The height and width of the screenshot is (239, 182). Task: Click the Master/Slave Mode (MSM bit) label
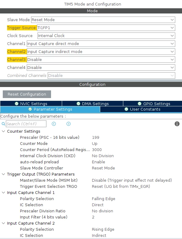point(49,180)
